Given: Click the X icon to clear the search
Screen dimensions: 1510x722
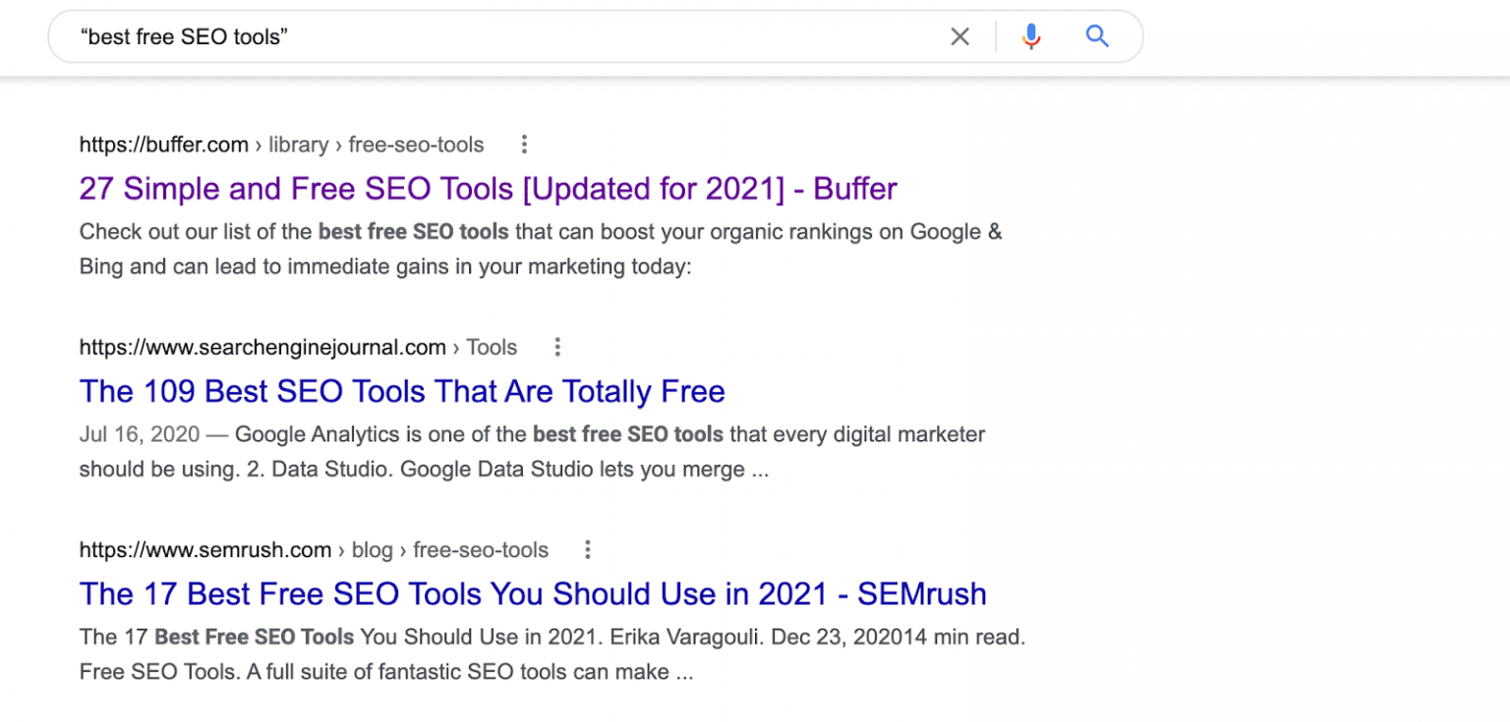Looking at the screenshot, I should [x=960, y=36].
